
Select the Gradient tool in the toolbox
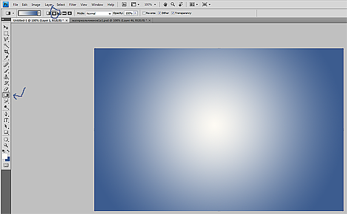point(6,95)
